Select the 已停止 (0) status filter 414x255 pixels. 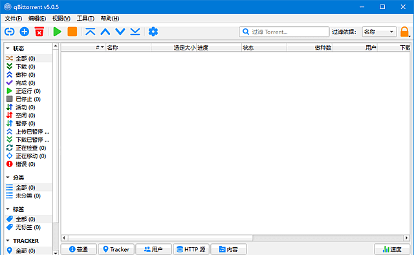pos(28,99)
